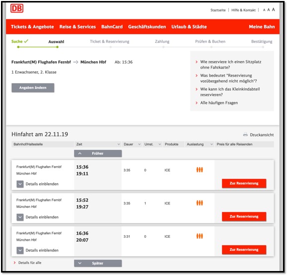The height and width of the screenshot is (276, 288).
Task: Click Prüfen & Buchen progress step
Action: 210,41
